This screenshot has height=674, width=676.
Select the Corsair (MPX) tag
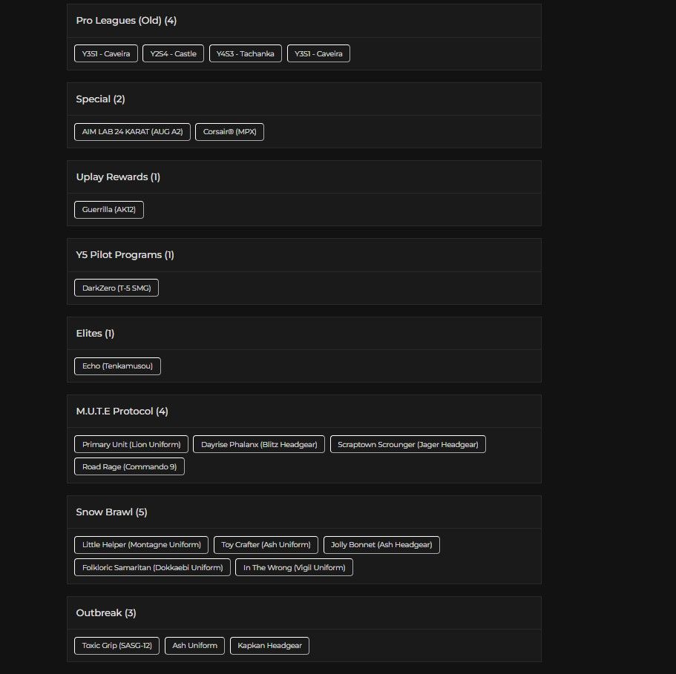(229, 132)
